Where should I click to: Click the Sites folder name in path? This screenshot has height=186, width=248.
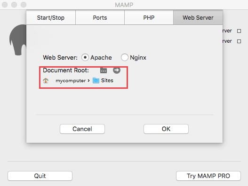coord(107,80)
